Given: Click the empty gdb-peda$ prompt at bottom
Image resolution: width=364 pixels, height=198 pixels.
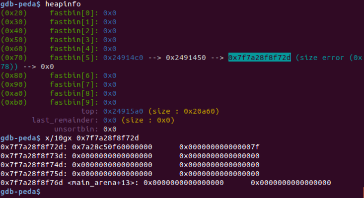Looking at the screenshot, I should click(x=20, y=192).
